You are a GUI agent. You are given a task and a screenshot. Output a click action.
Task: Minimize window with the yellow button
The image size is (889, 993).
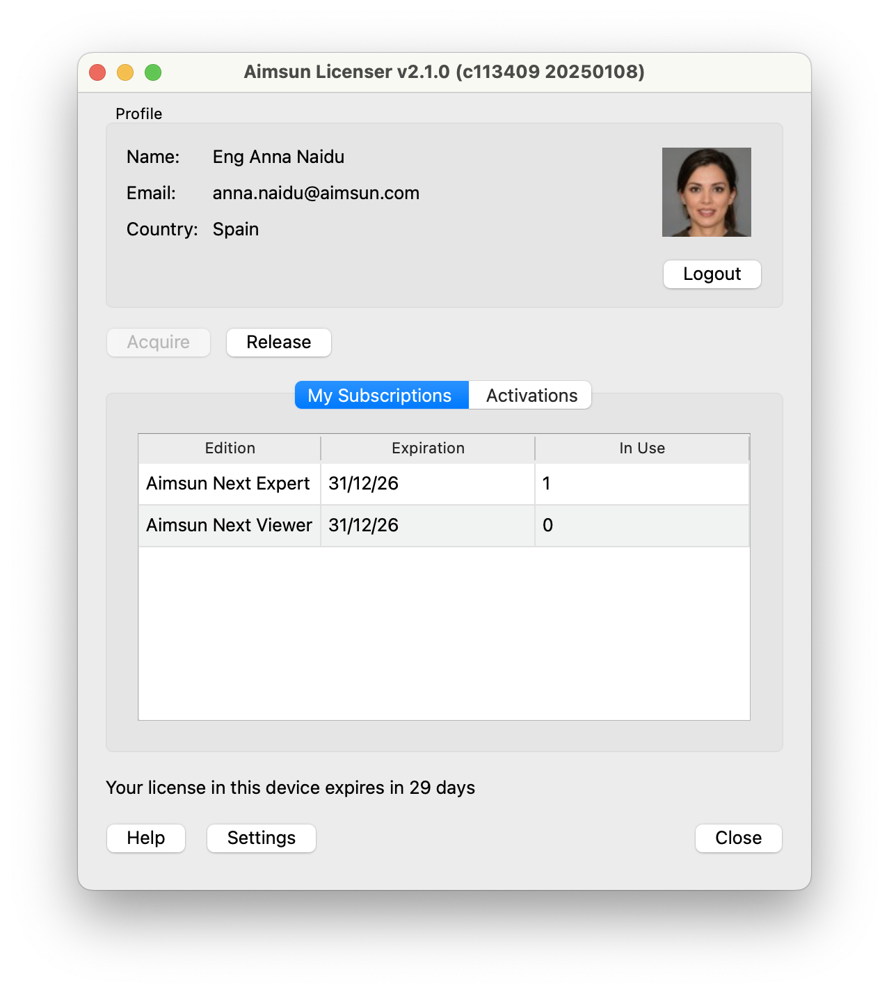125,72
